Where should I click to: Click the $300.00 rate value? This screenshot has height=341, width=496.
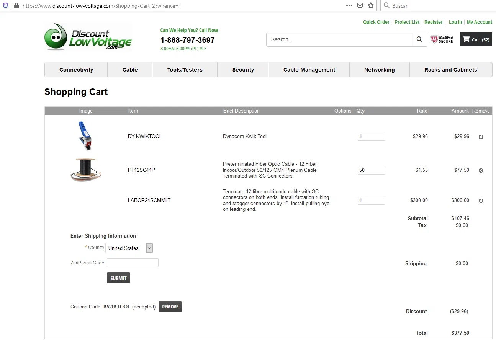(x=419, y=200)
